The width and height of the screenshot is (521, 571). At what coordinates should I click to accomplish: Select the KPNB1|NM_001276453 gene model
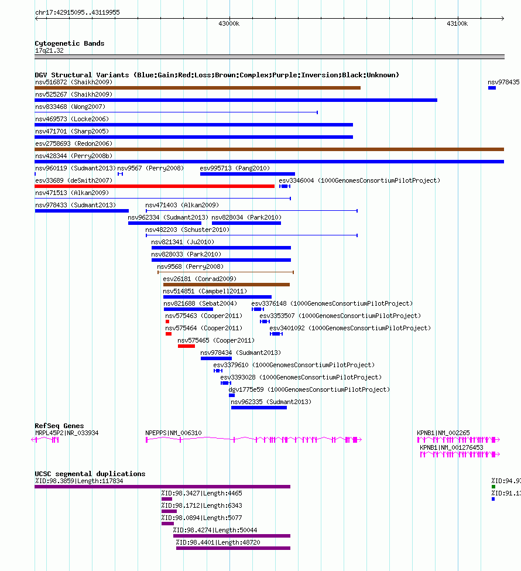[x=460, y=454]
